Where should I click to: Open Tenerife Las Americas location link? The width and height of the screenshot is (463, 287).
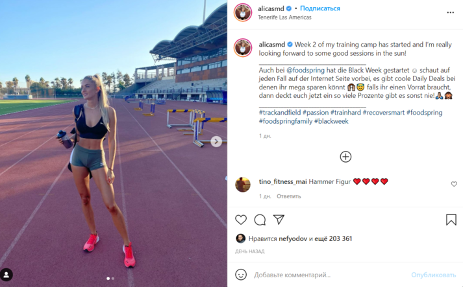coord(284,17)
